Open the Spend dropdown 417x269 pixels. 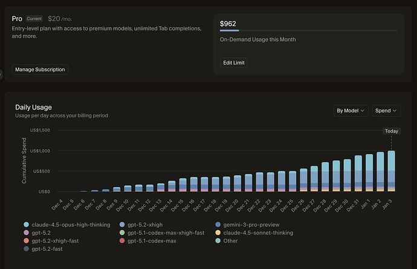(386, 111)
